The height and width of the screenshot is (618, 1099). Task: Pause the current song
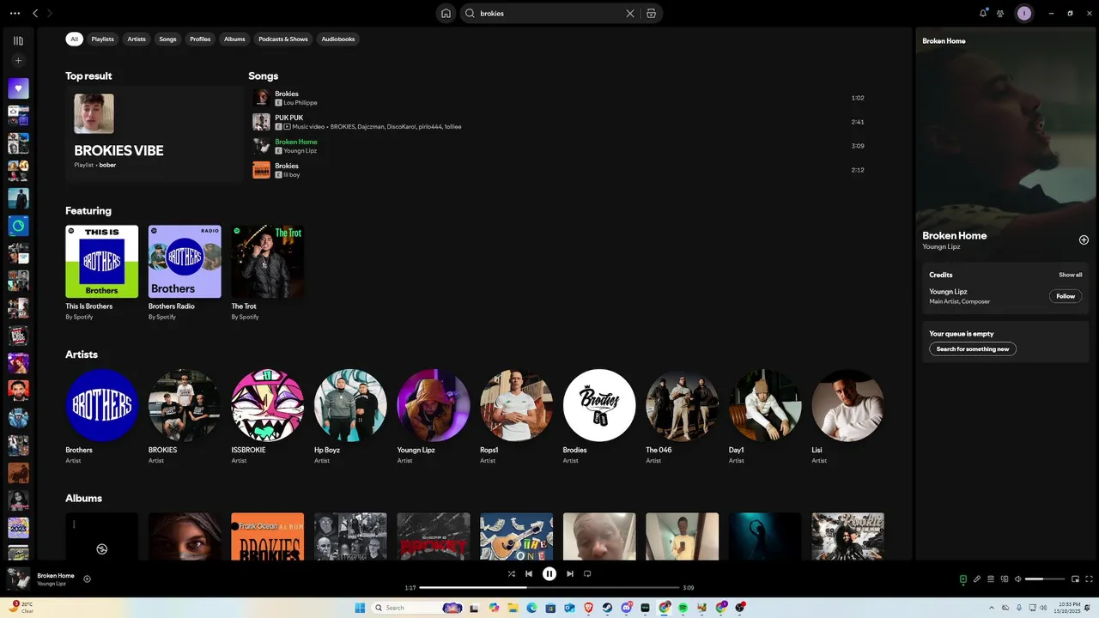(x=549, y=573)
